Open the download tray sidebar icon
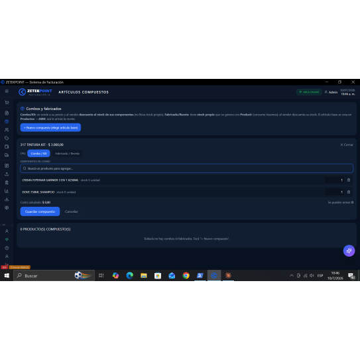The image size is (360, 360). (x=7, y=200)
